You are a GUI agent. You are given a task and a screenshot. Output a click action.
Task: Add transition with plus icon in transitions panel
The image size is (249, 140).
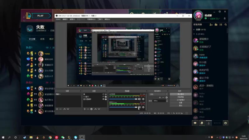tap(160, 97)
